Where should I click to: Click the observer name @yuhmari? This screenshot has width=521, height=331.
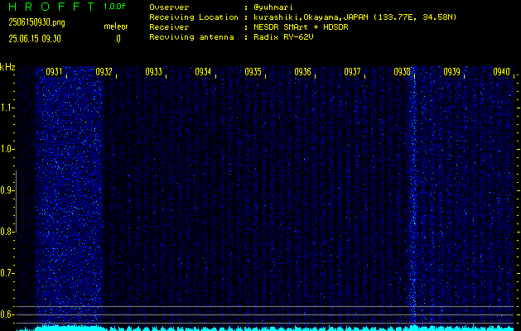click(273, 7)
